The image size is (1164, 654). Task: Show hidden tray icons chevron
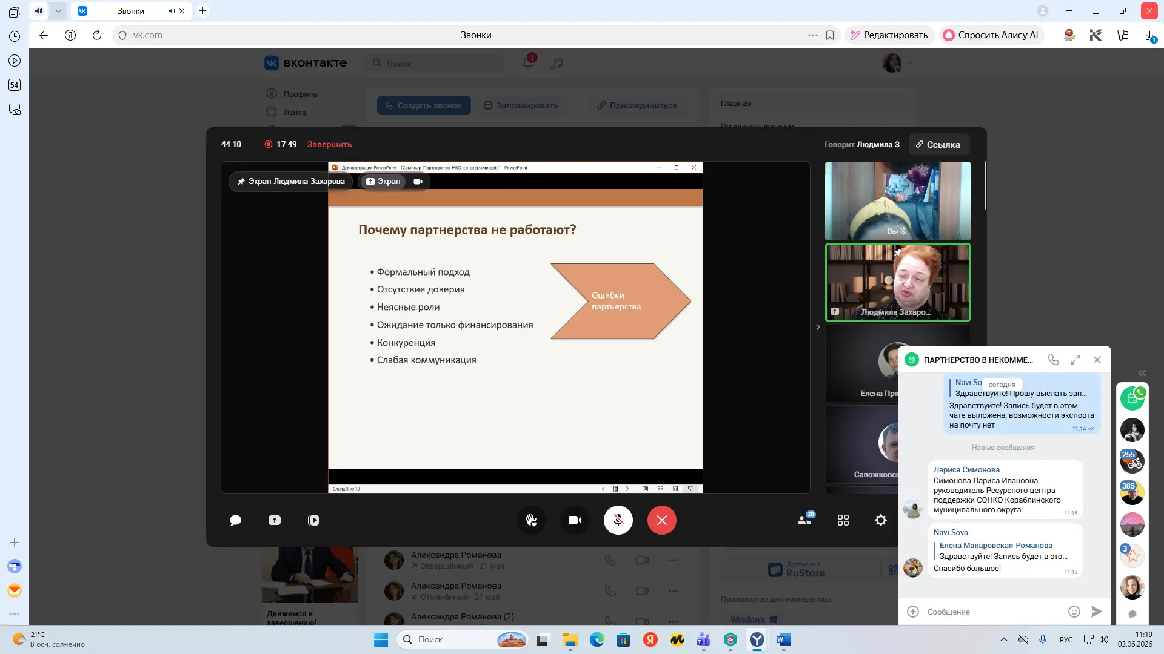[x=1004, y=639]
